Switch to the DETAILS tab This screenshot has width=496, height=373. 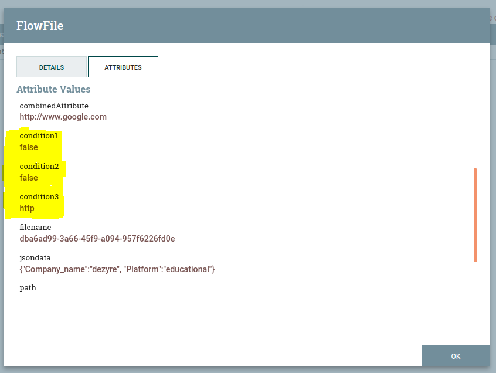pyautogui.click(x=52, y=67)
